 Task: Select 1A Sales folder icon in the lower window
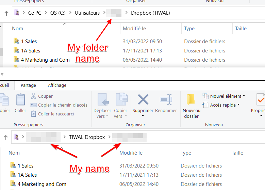pyautogui.click(x=13, y=174)
